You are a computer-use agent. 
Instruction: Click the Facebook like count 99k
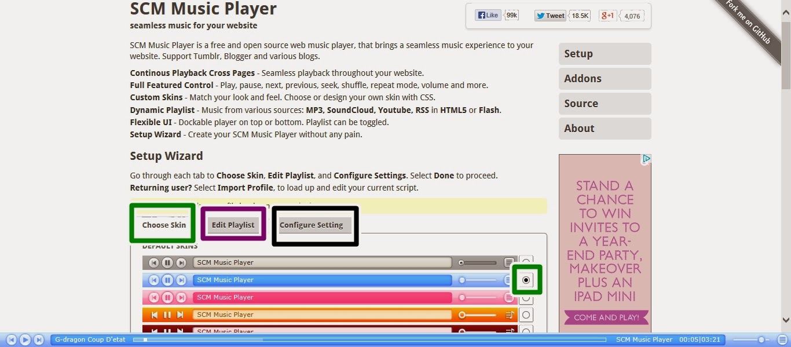point(512,16)
